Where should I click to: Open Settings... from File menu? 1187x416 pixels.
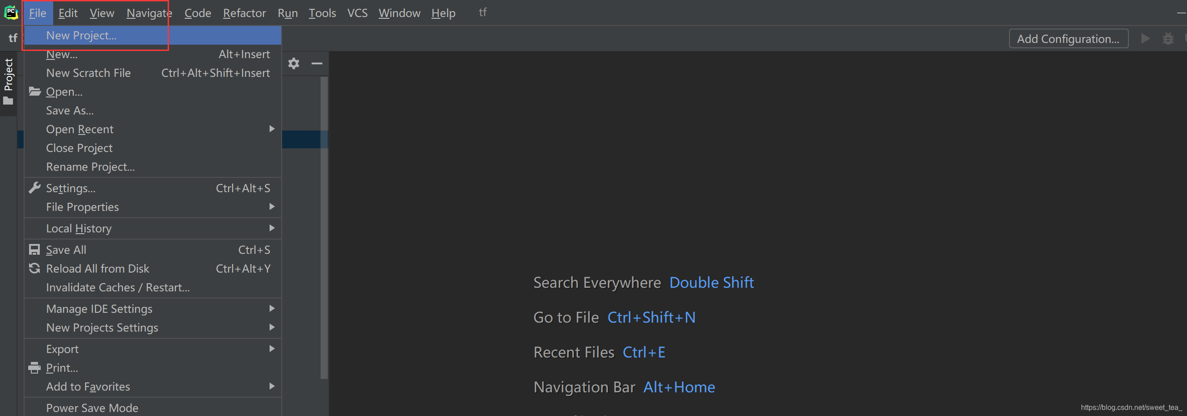tap(152, 188)
